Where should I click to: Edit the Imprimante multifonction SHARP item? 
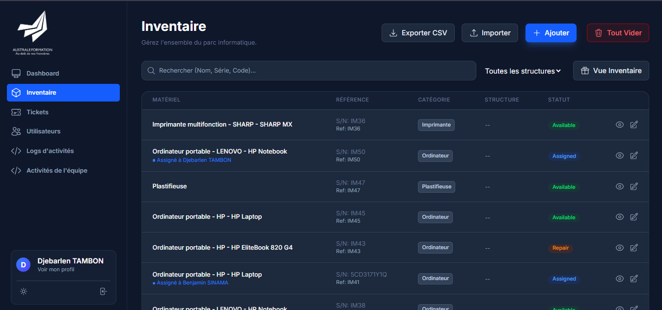[634, 125]
